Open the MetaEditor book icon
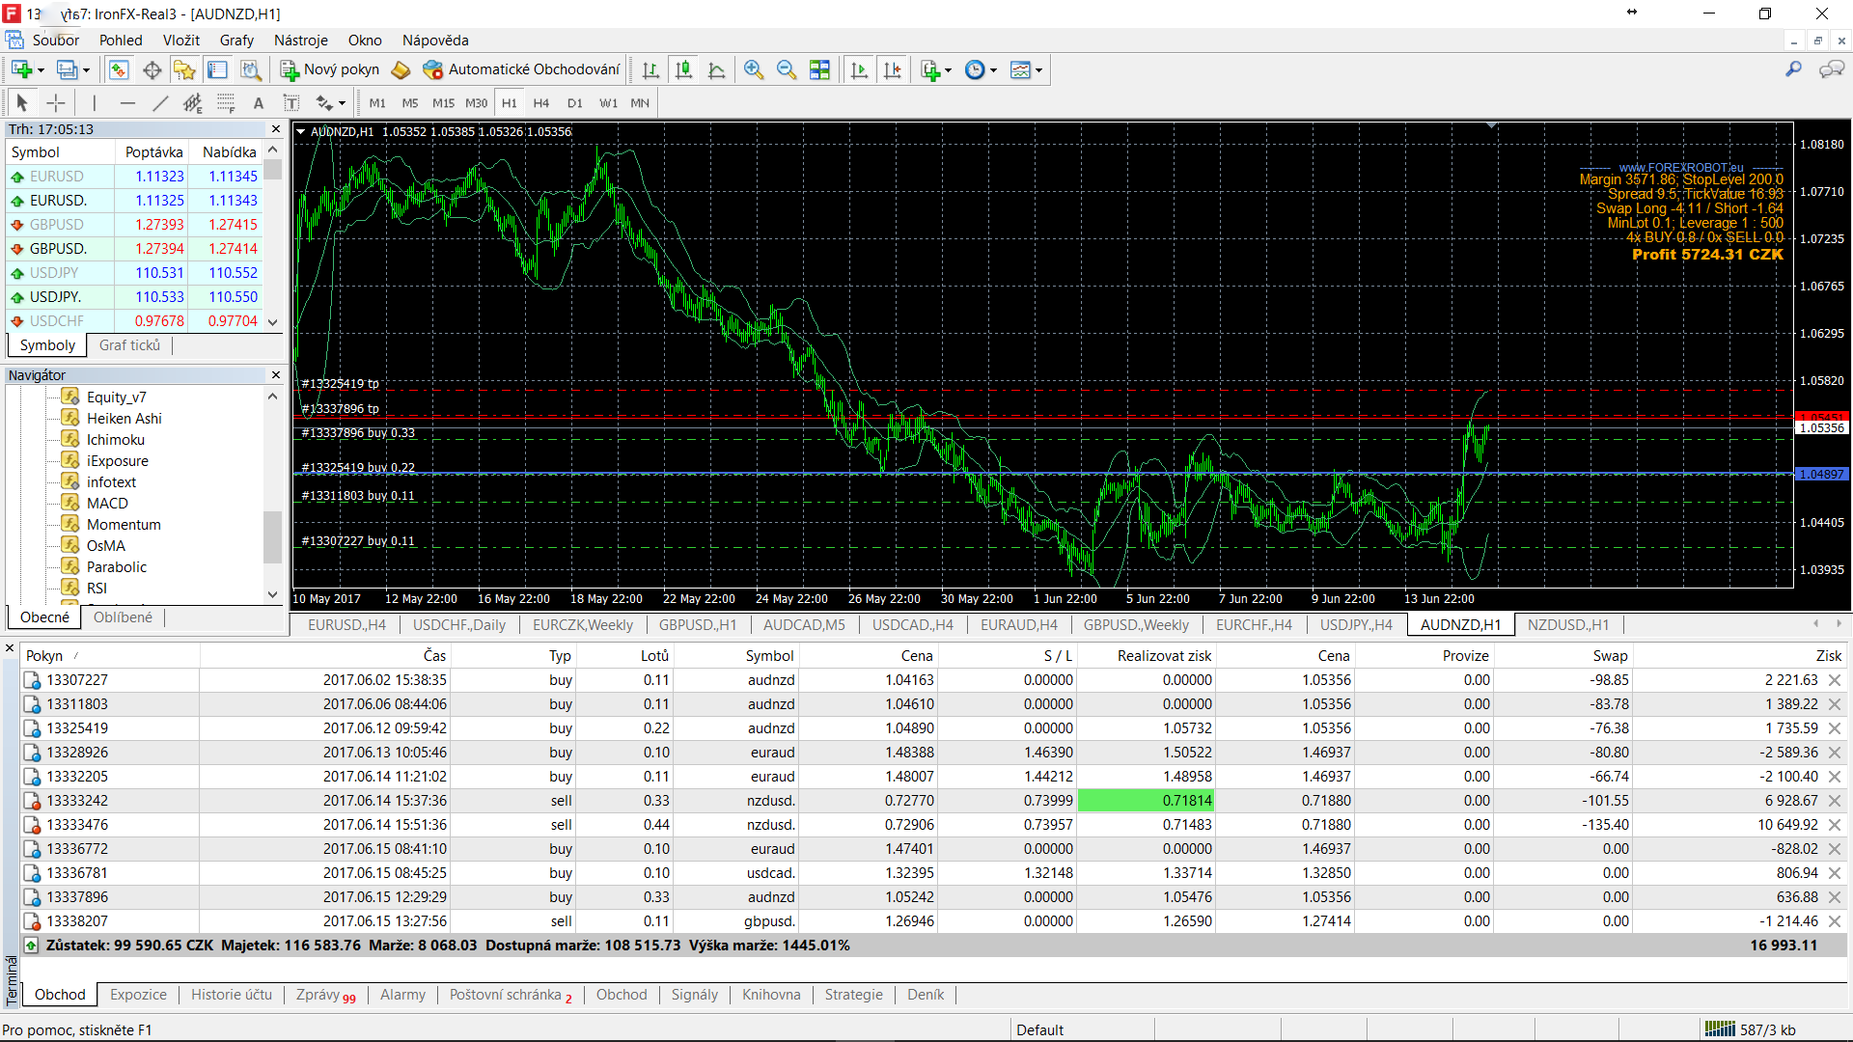This screenshot has width=1853, height=1042. pyautogui.click(x=401, y=69)
